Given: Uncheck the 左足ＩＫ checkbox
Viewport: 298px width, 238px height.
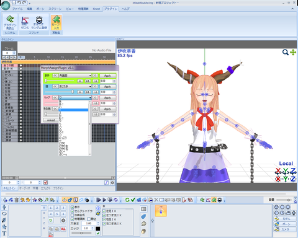Looking at the screenshot, I should point(104,211).
